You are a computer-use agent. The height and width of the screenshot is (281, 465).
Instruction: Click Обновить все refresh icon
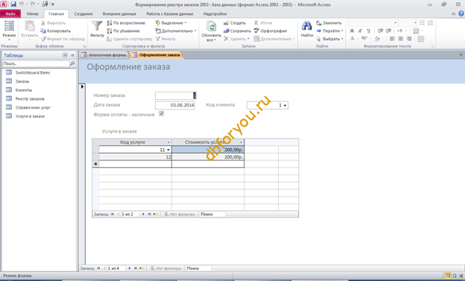pyautogui.click(x=211, y=27)
